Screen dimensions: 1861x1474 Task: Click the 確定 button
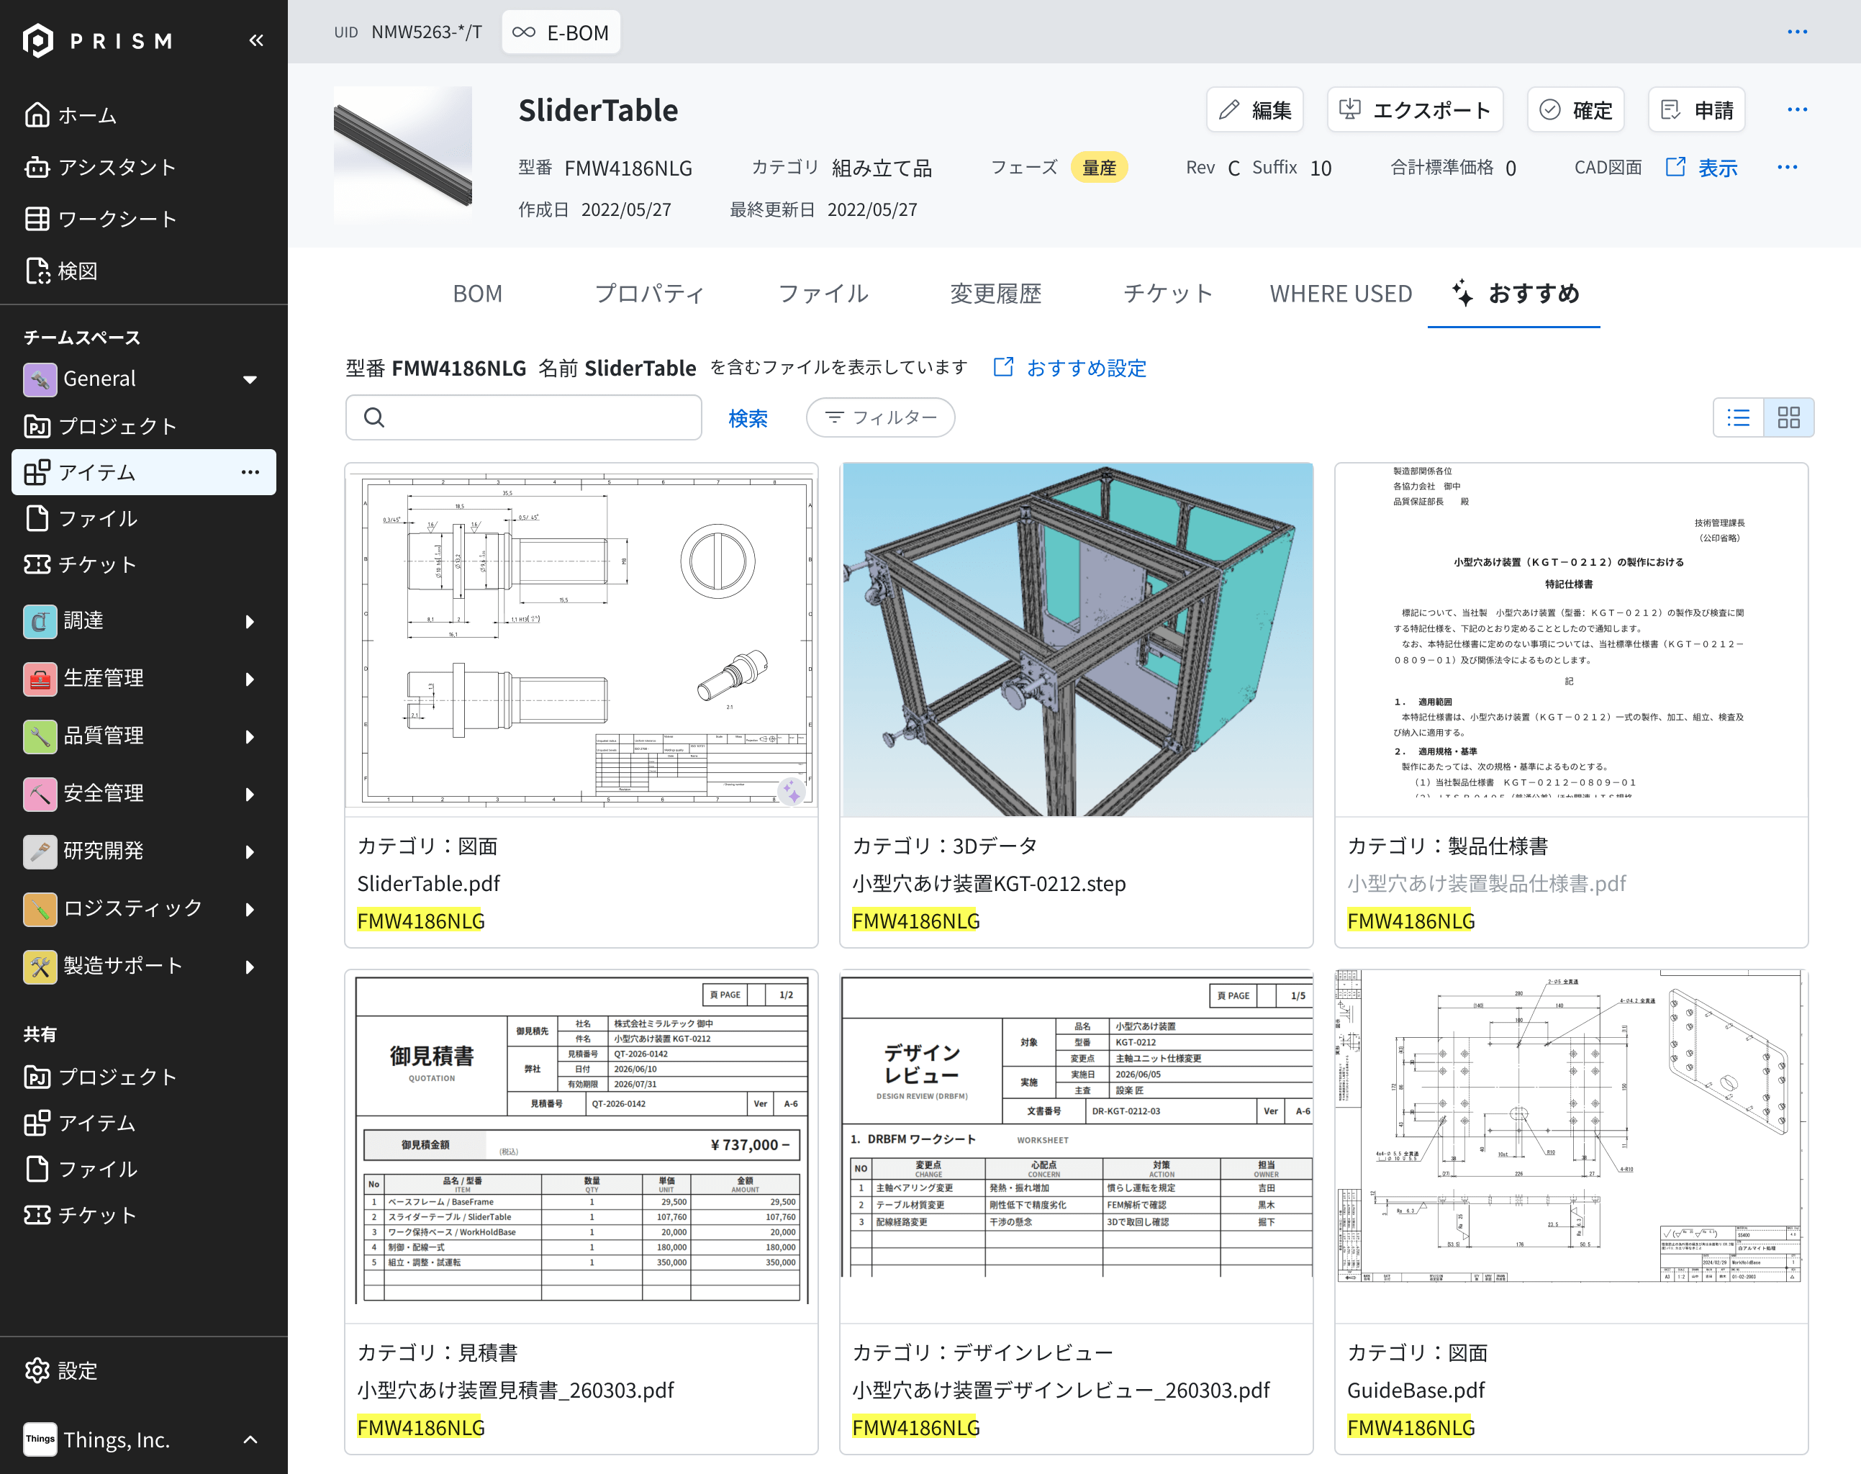[1575, 109]
